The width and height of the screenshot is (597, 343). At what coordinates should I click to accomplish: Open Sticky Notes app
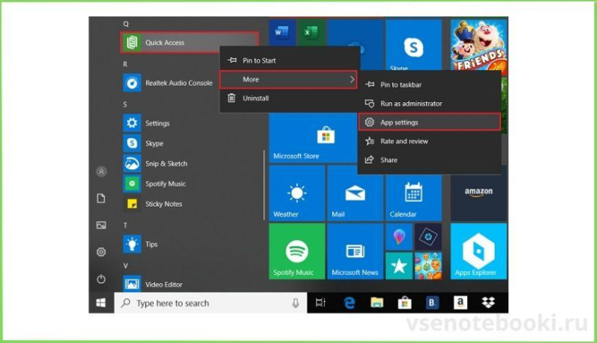point(153,204)
